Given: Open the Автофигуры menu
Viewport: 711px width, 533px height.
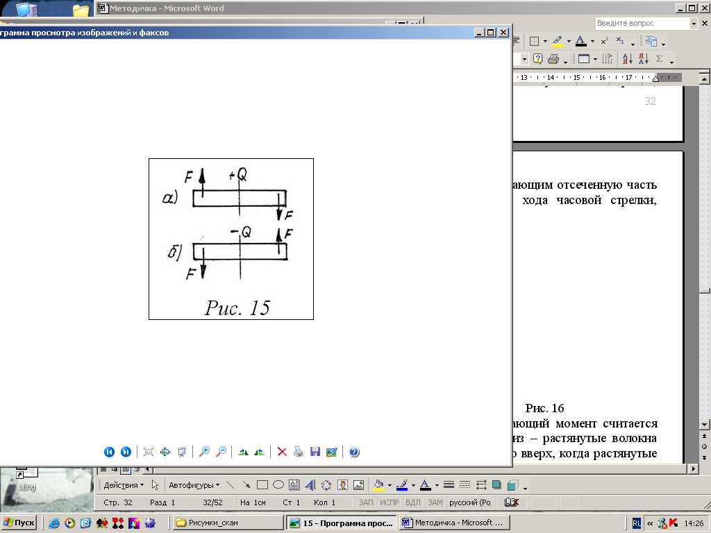Looking at the screenshot, I should point(194,485).
